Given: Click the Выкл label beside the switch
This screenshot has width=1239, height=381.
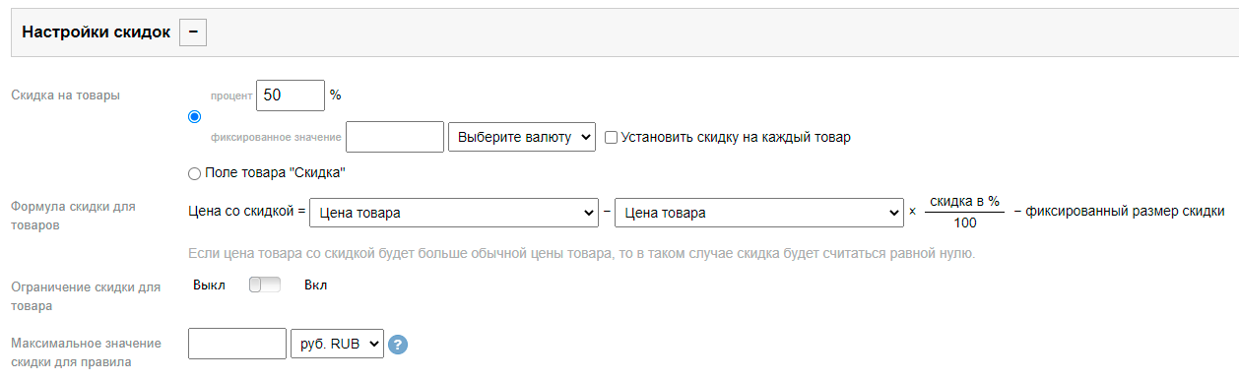Looking at the screenshot, I should [209, 286].
